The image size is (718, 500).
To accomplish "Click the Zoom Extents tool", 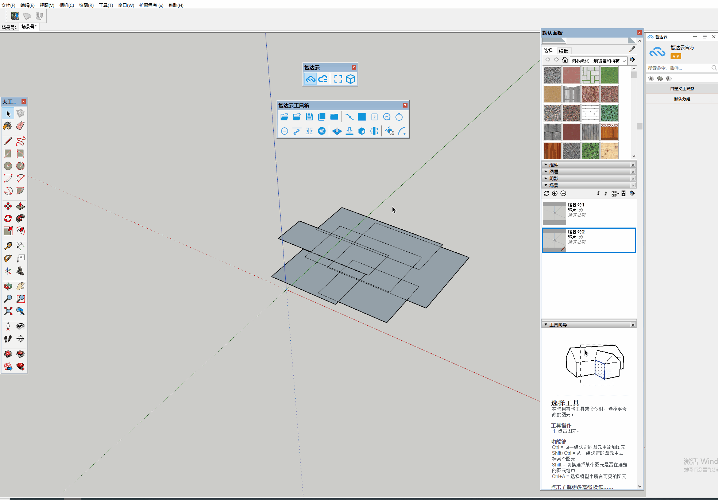I will point(8,311).
